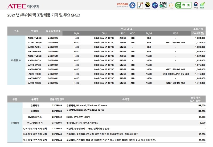This screenshot has height=147, width=213.
Task: Click the price 1,088,000
Action: click(x=200, y=78)
